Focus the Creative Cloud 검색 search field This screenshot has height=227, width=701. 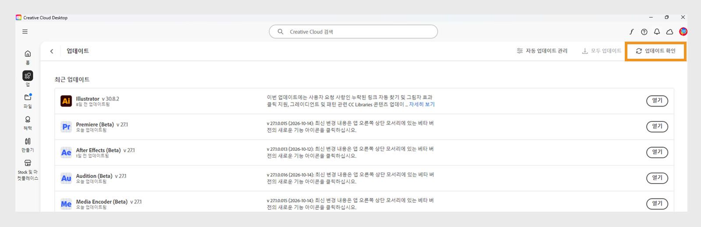tap(353, 32)
